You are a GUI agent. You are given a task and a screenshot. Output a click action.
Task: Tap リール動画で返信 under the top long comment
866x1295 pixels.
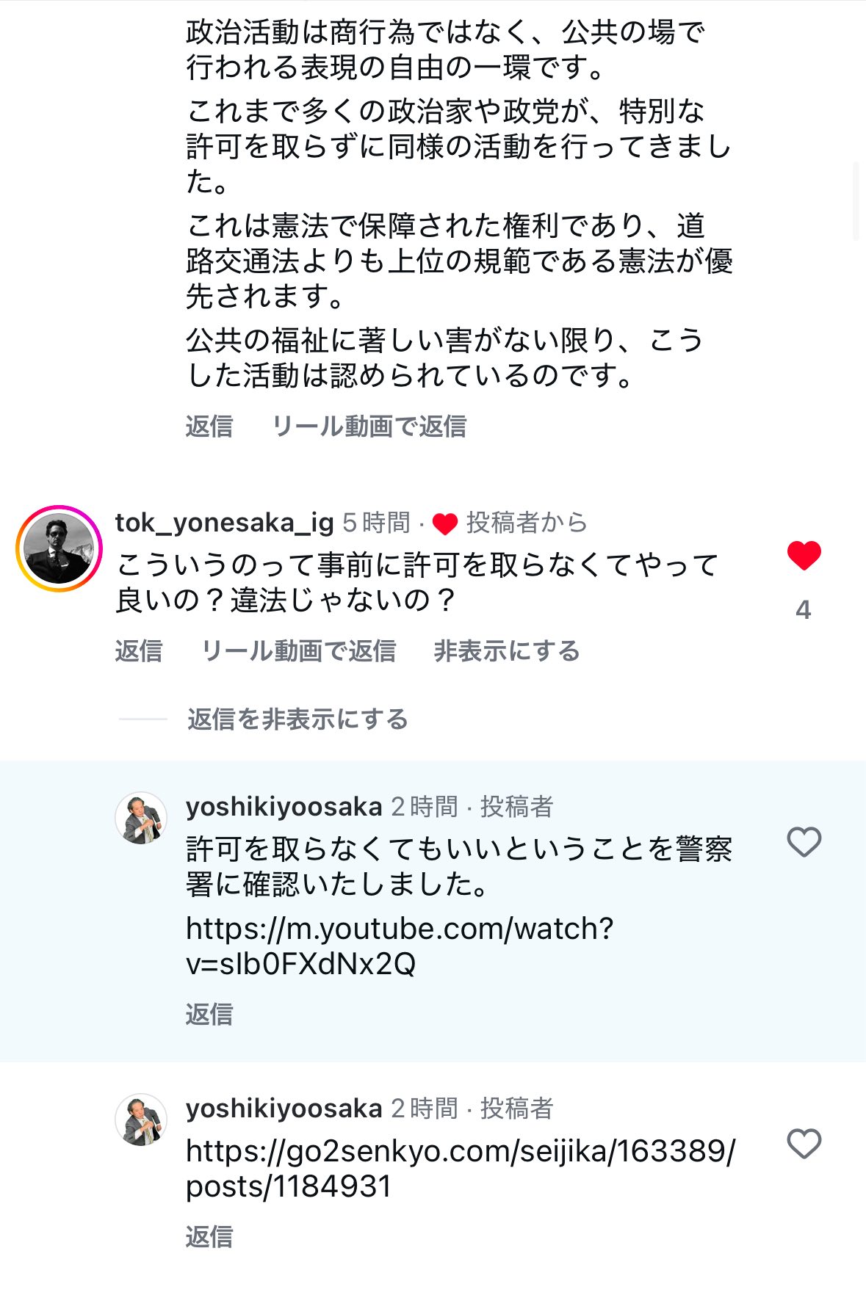pyautogui.click(x=369, y=427)
